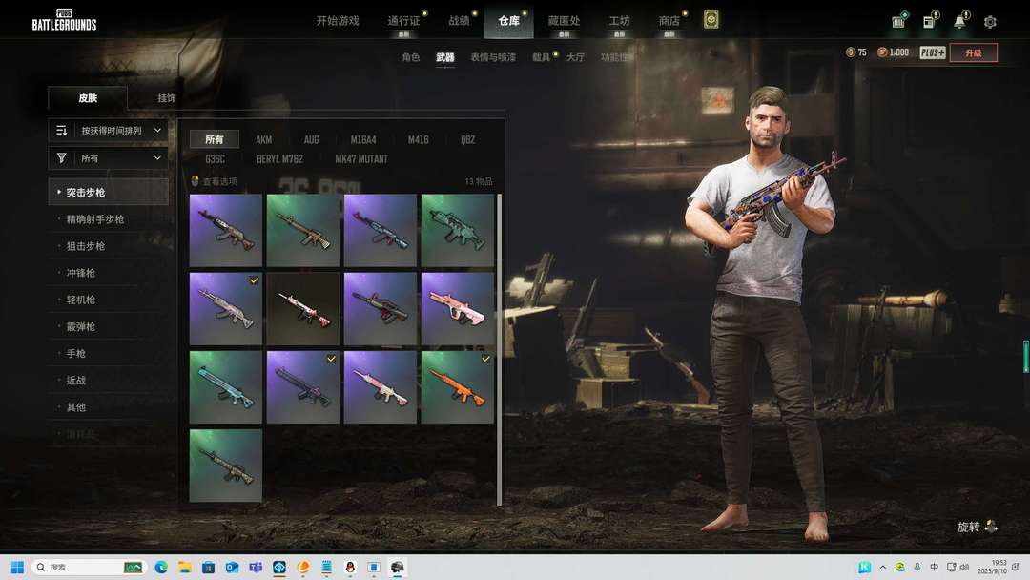Click the sort icon beside 按获得时间排列
This screenshot has height=580, width=1030.
[62, 130]
